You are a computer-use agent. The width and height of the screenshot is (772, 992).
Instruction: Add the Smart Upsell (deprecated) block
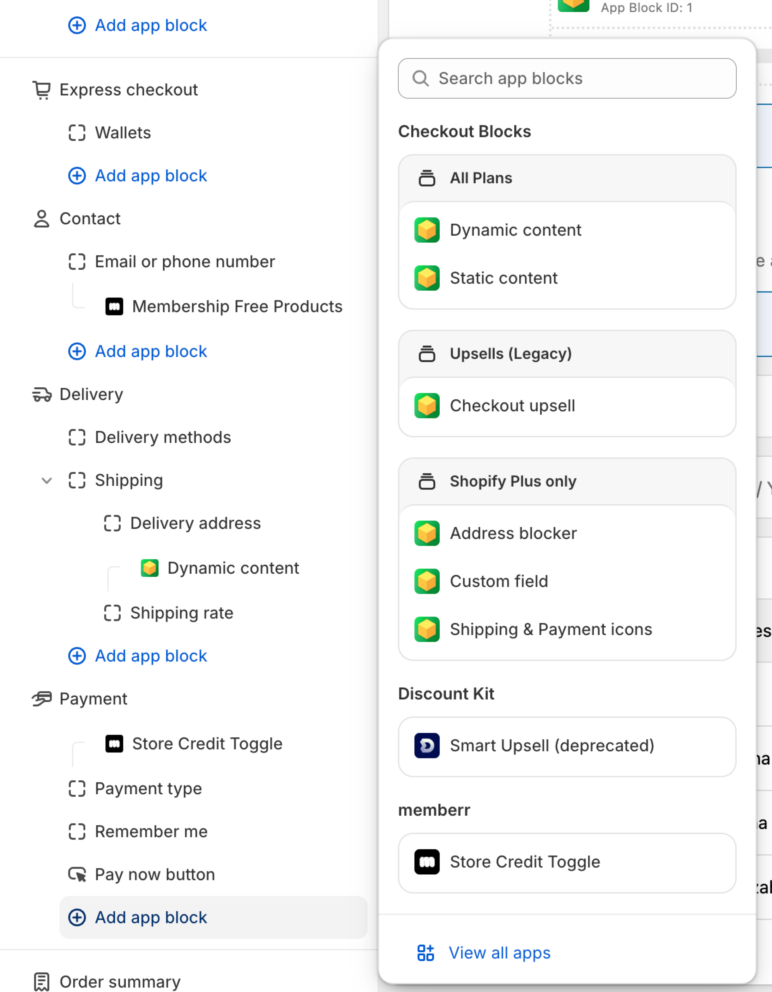pos(567,746)
